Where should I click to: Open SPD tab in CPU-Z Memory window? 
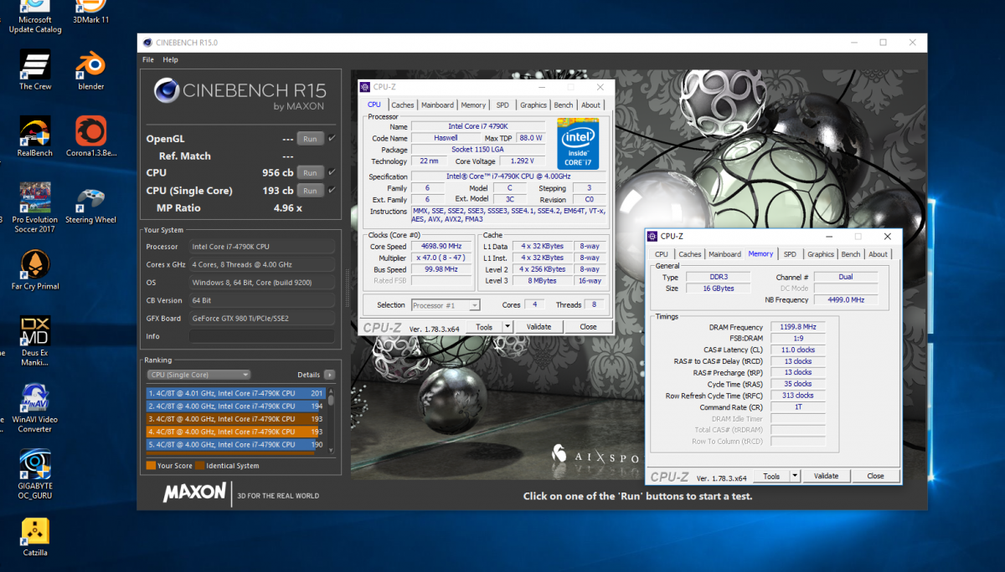(x=790, y=254)
